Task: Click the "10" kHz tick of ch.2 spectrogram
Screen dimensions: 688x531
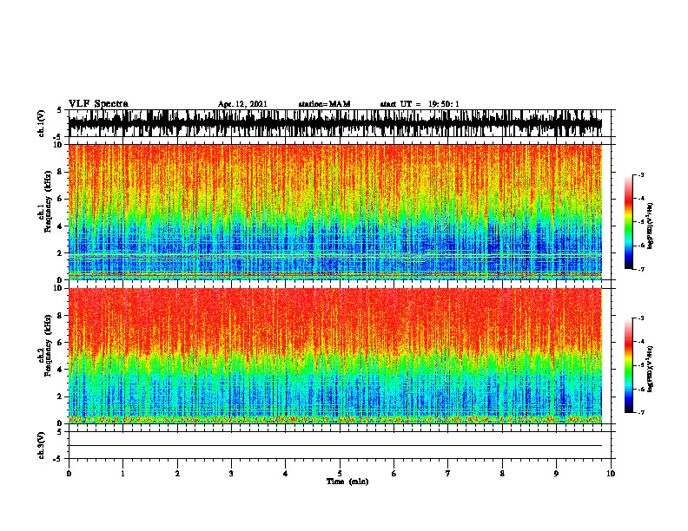Action: pos(60,288)
